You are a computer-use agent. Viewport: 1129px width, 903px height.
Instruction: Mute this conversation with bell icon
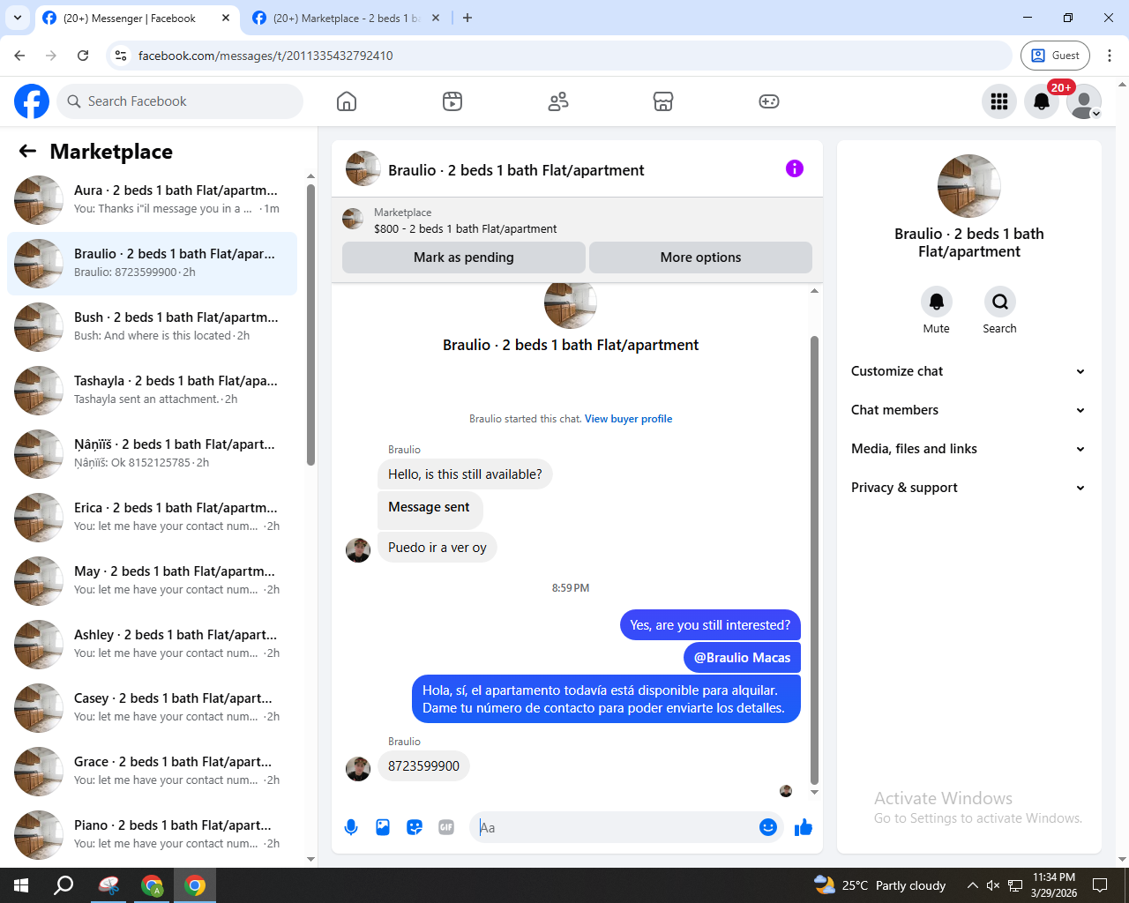click(x=937, y=302)
